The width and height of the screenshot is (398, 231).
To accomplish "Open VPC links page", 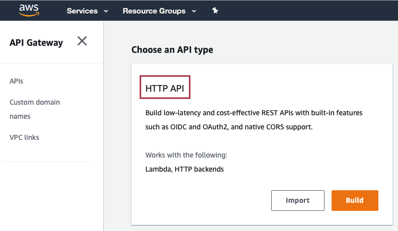I will click(24, 137).
